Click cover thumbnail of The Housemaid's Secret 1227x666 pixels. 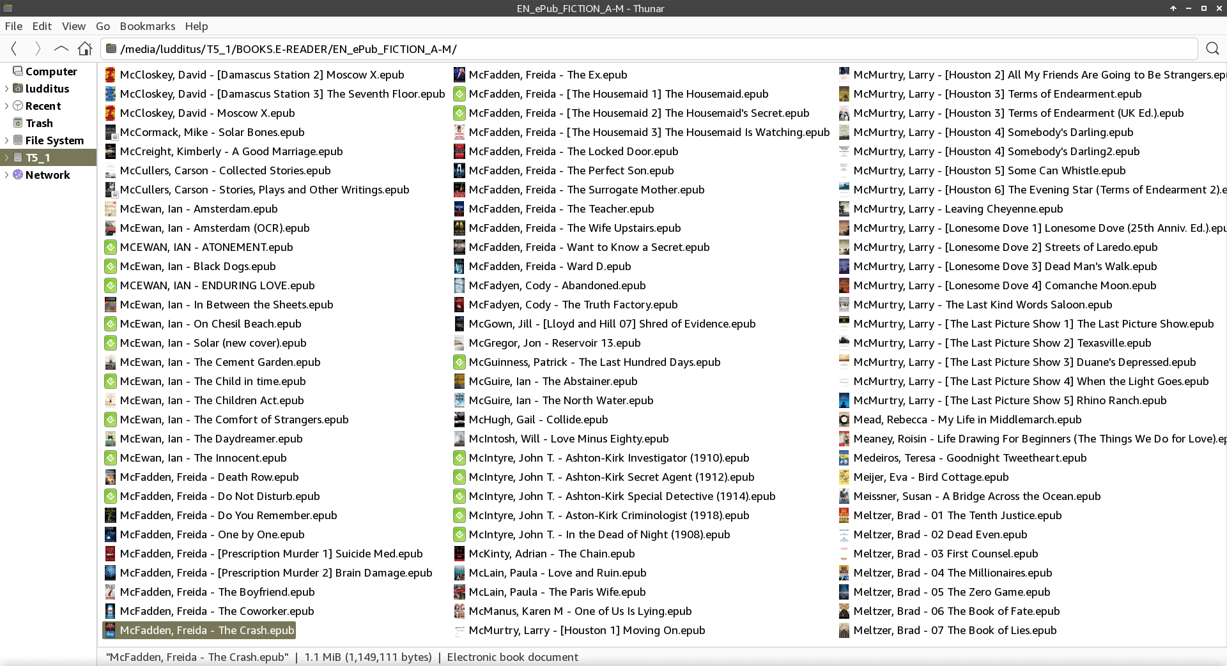(459, 113)
